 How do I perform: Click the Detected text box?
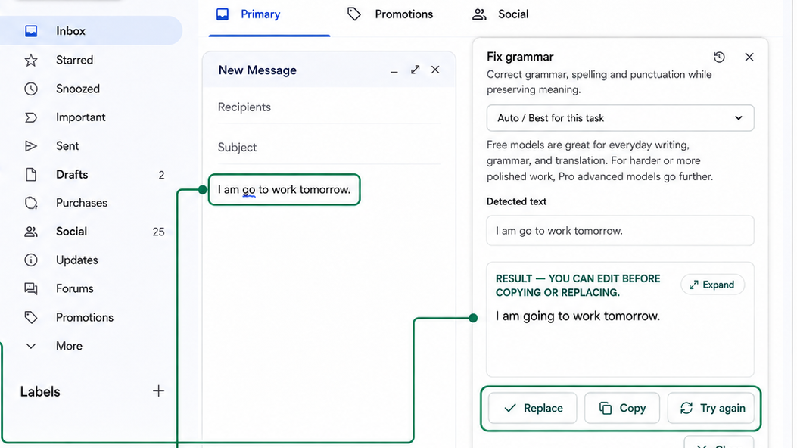[x=620, y=231]
